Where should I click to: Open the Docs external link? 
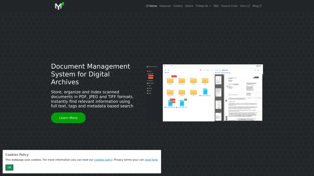tap(245, 6)
